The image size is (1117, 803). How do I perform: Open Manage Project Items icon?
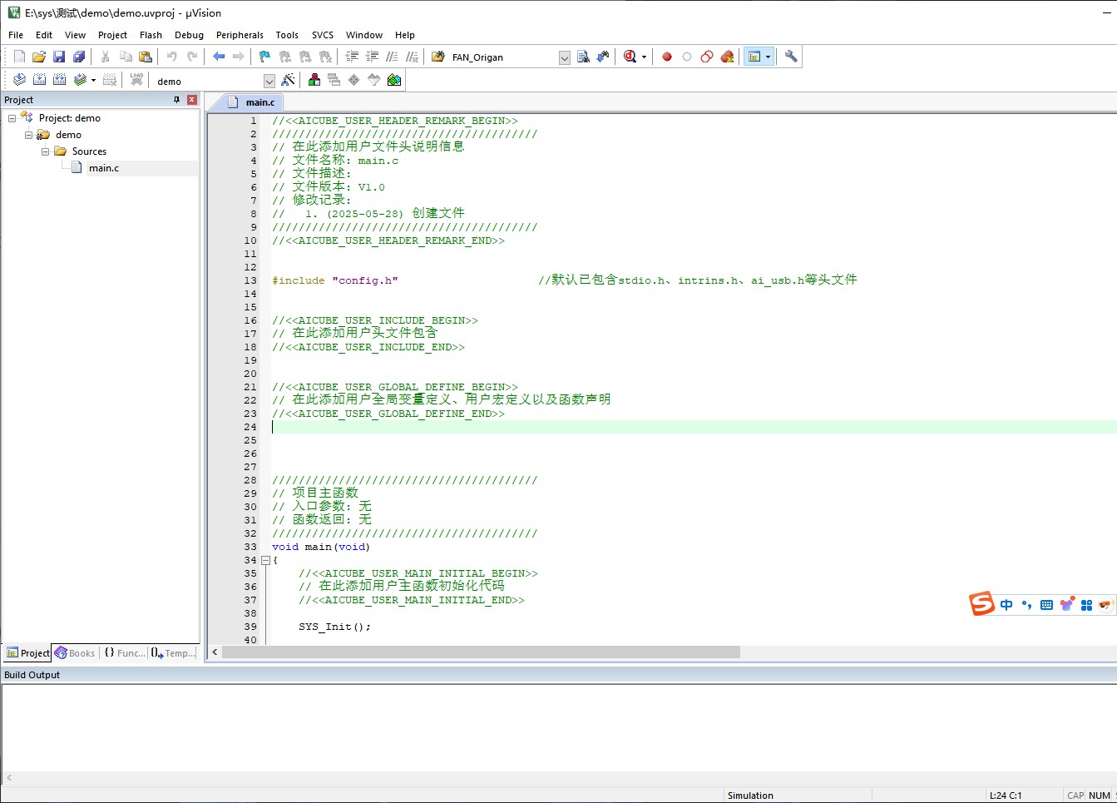click(314, 80)
